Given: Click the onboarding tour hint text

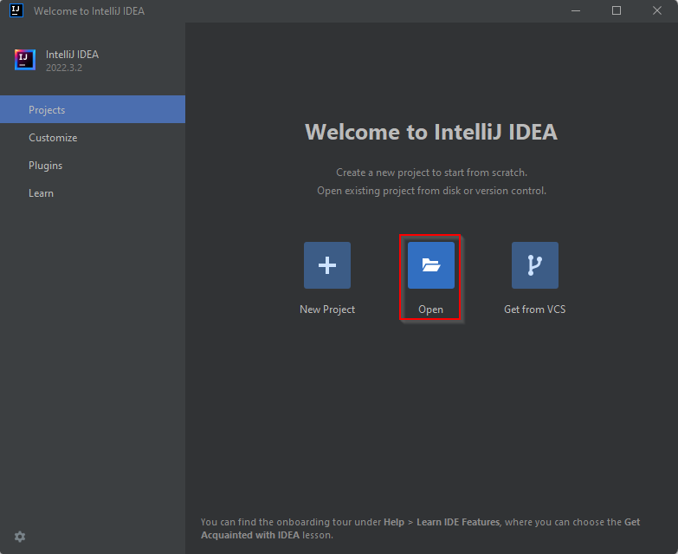Looking at the screenshot, I should click(420, 528).
